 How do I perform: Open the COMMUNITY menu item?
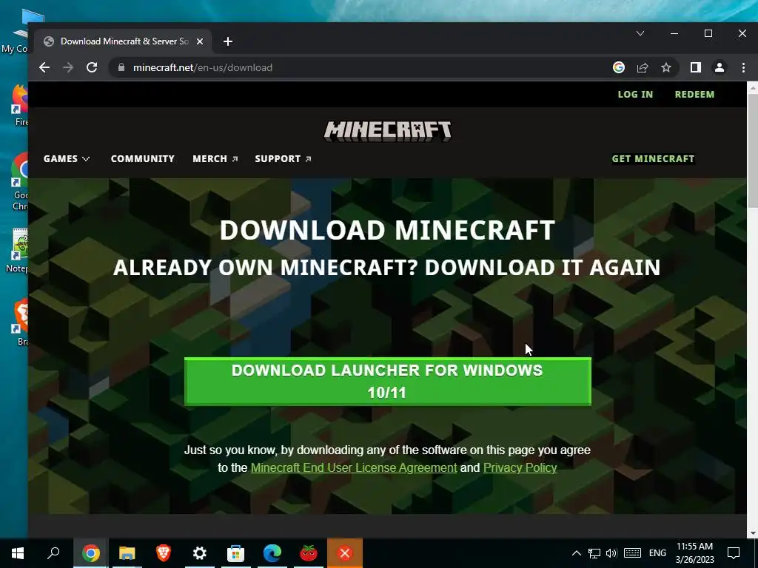pos(143,158)
